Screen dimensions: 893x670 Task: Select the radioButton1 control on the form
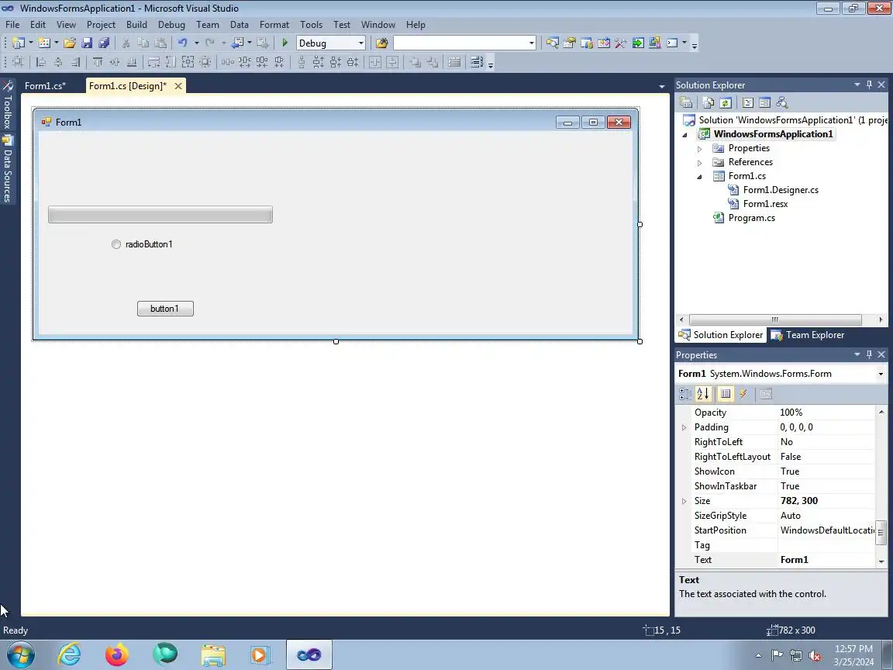142,244
